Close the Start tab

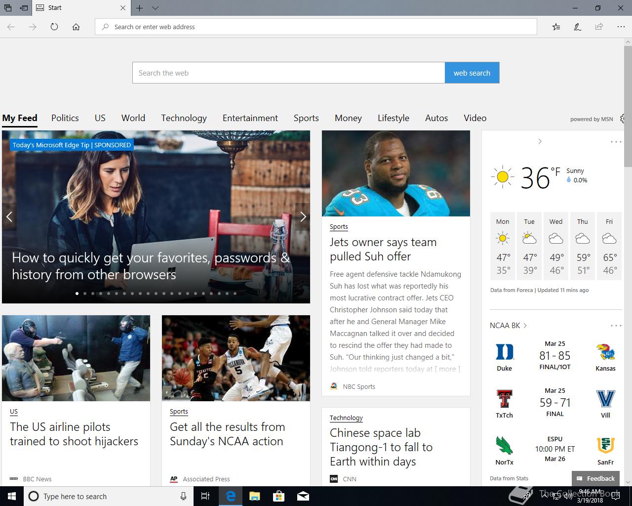(123, 8)
